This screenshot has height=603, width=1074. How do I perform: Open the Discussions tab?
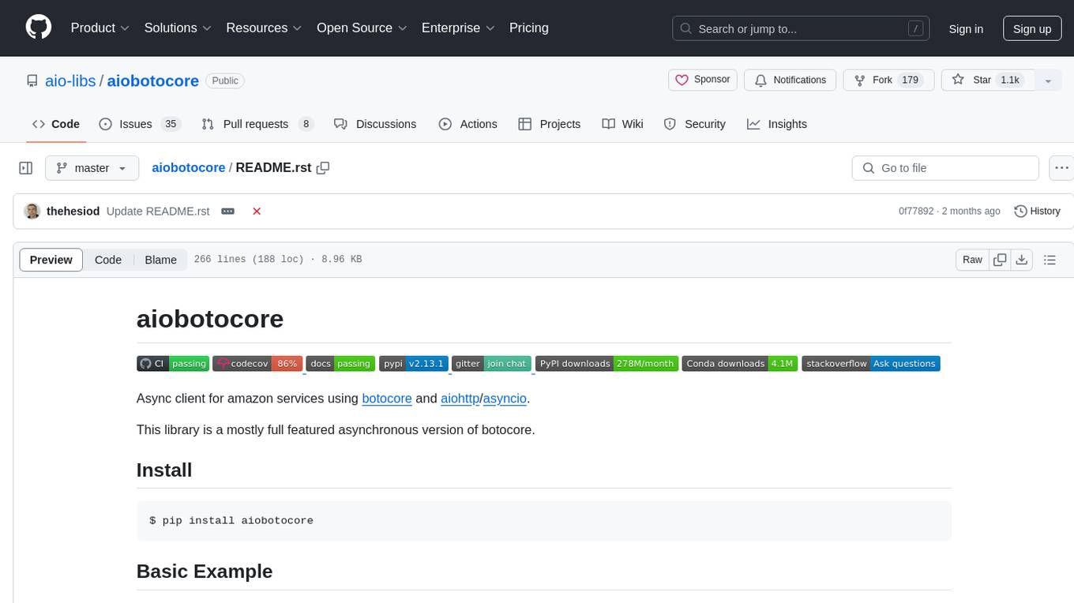pyautogui.click(x=375, y=124)
